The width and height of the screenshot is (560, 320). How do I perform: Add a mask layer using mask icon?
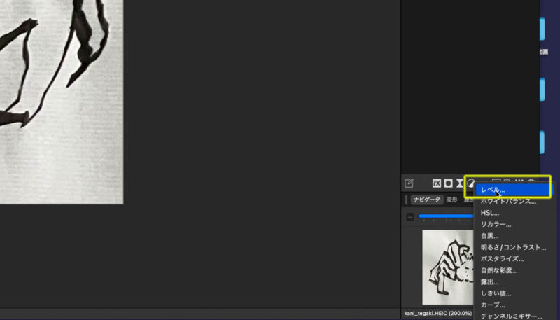pyautogui.click(x=448, y=183)
